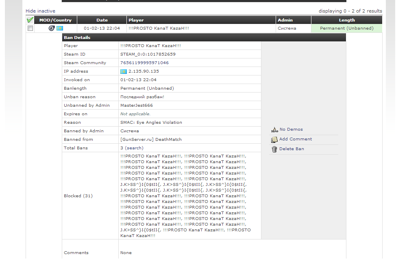The height and width of the screenshot is (263, 396).
Task: Click the Delete Ban link
Action: pyautogui.click(x=292, y=149)
